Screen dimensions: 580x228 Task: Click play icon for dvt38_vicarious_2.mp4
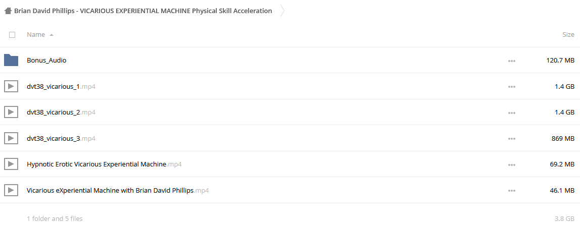click(x=11, y=112)
